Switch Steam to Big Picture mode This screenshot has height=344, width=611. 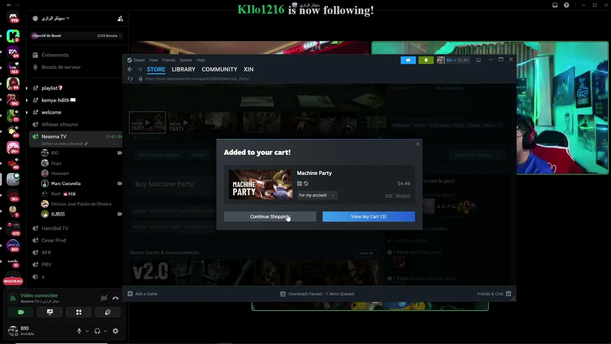(x=478, y=60)
